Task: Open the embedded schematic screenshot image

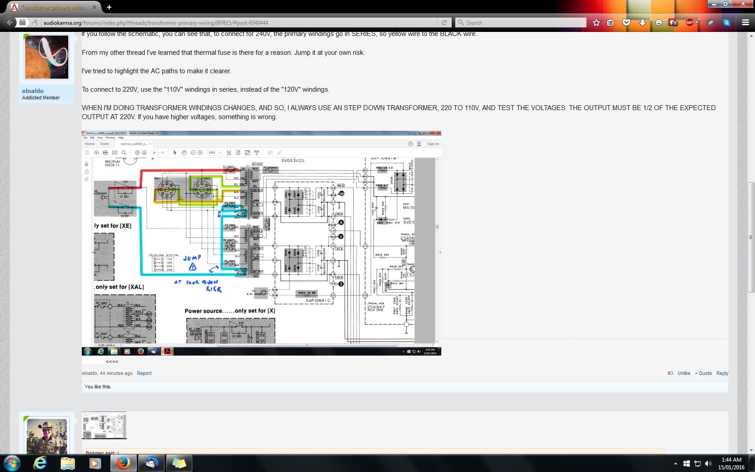Action: pyautogui.click(x=262, y=243)
